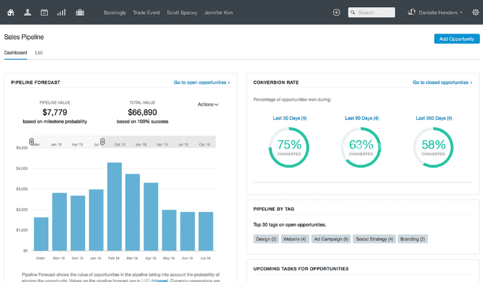Click the change currency link

(x=160, y=280)
